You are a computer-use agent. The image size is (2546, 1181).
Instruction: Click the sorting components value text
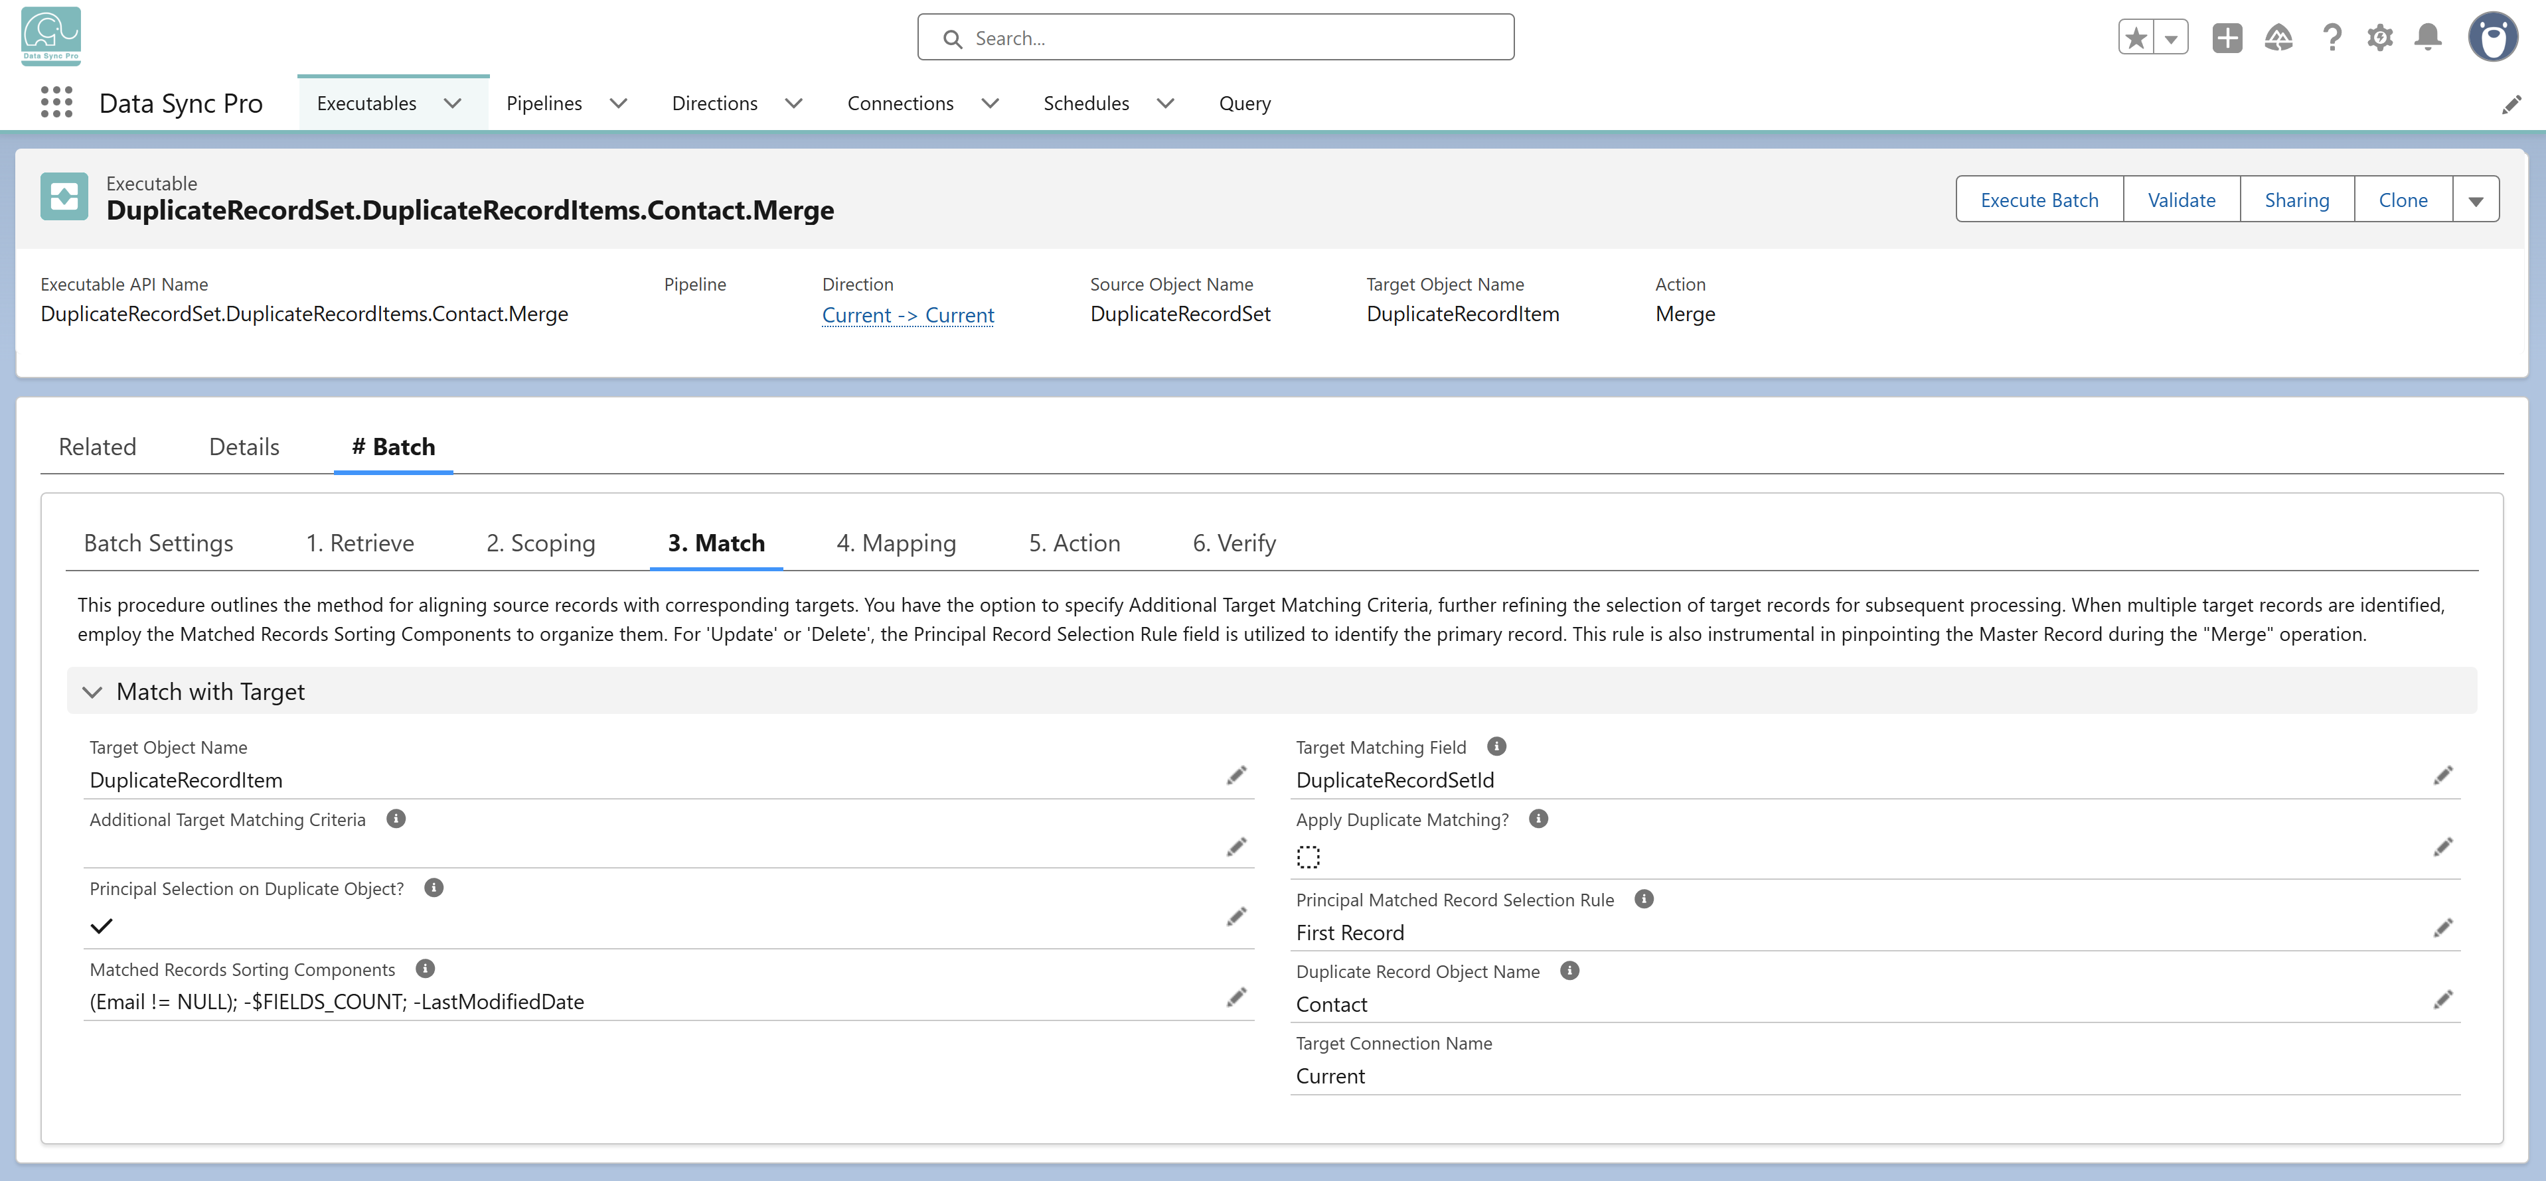pos(337,1003)
